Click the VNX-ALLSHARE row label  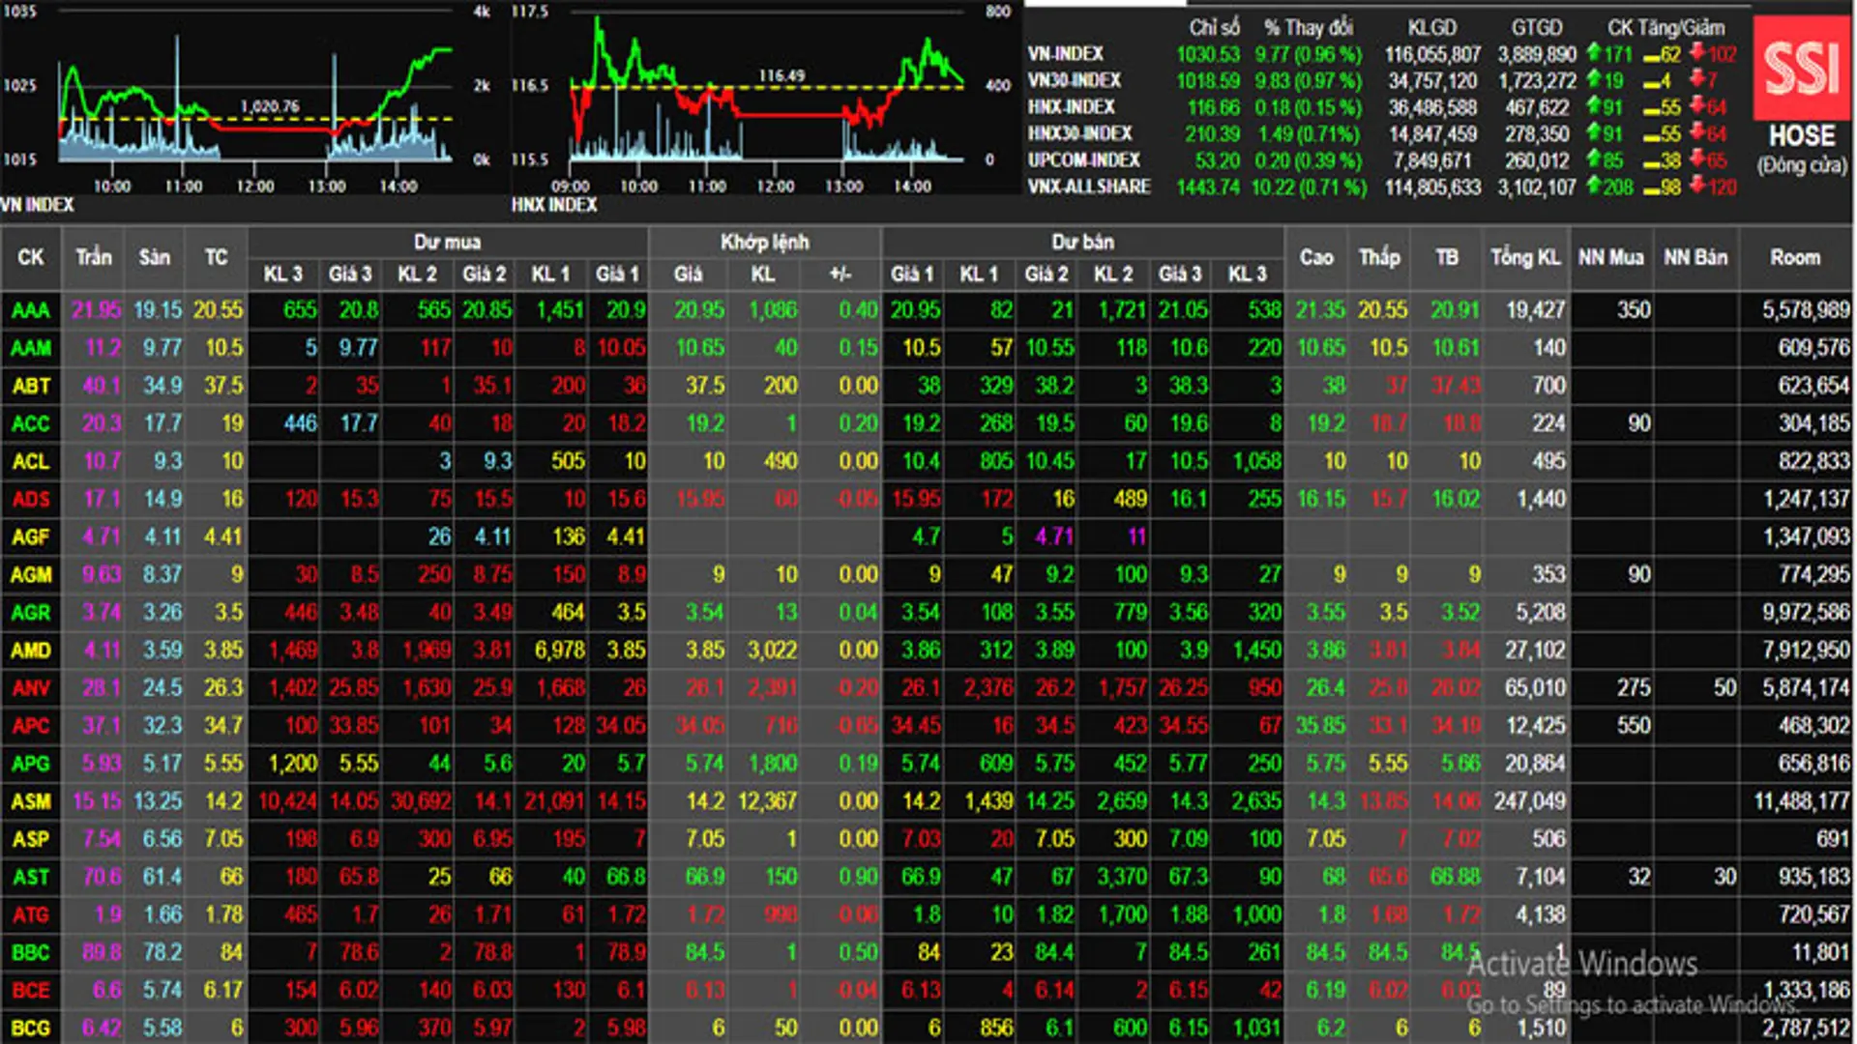tap(1089, 187)
